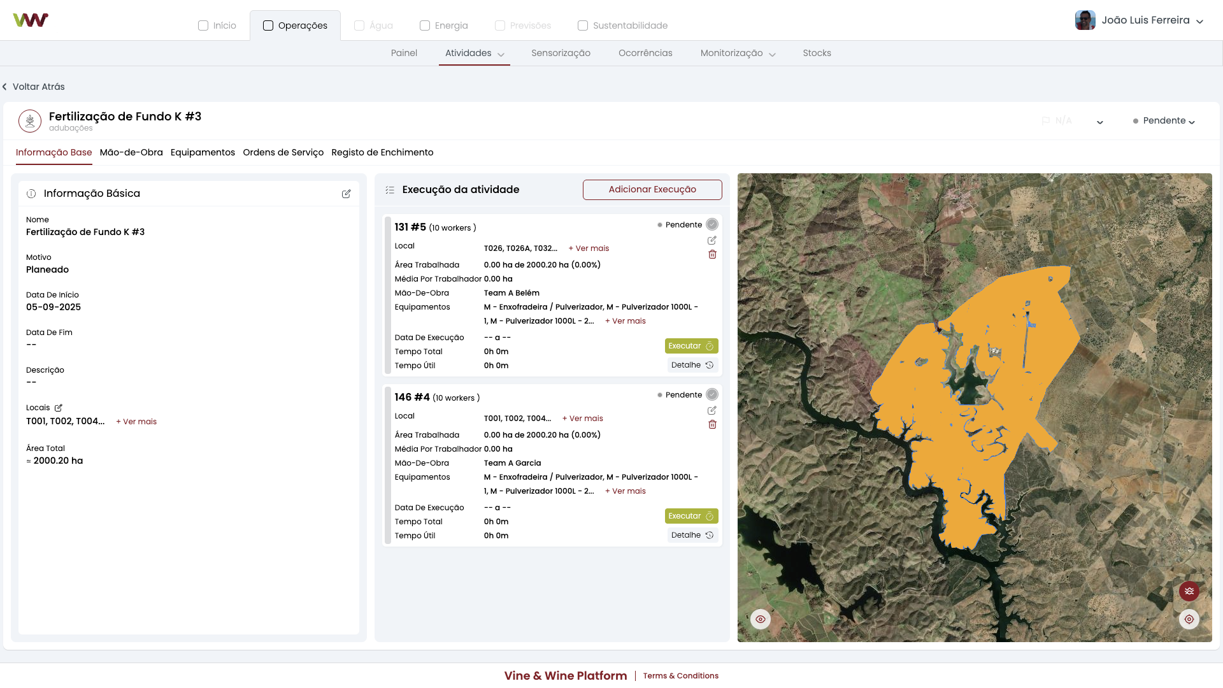This screenshot has height=688, width=1223.
Task: Open map layers button
Action: pos(1189,591)
